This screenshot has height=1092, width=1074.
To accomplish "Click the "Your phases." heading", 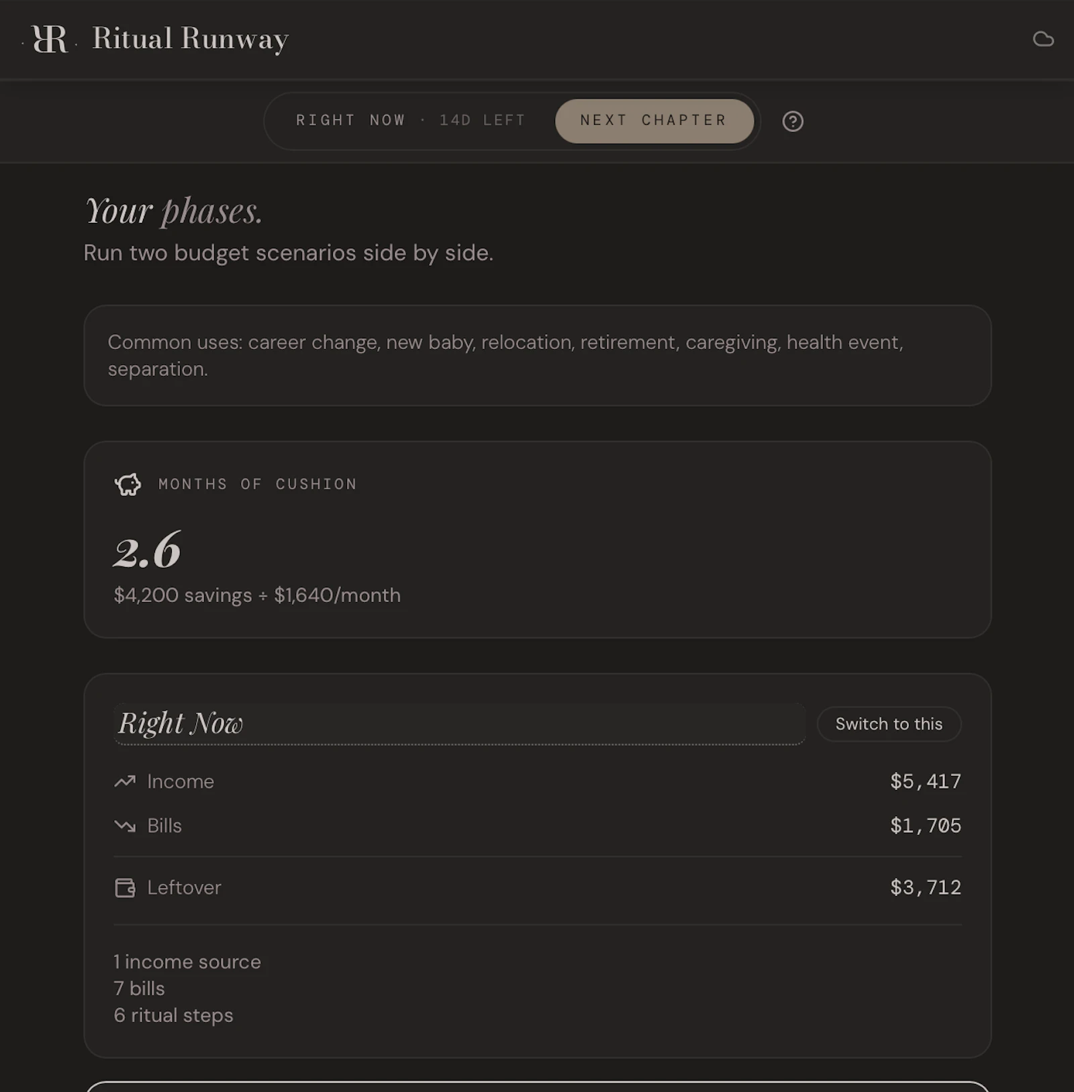I will coord(173,211).
